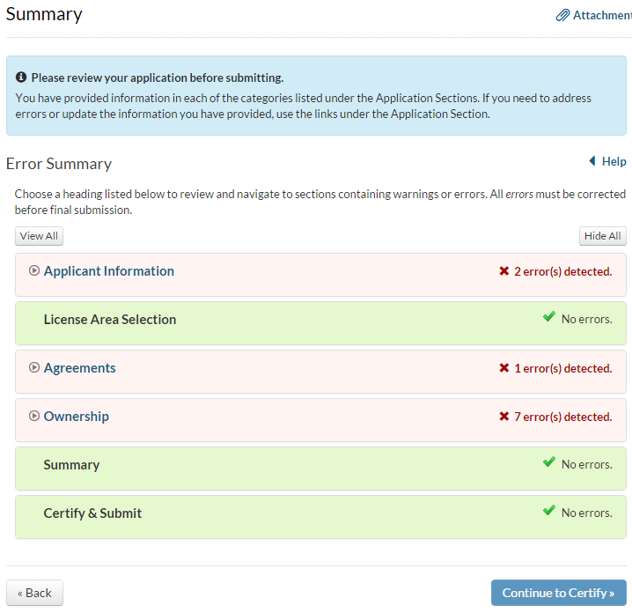Expand the Ownership section arrow
The width and height of the screenshot is (632, 613).
click(34, 417)
